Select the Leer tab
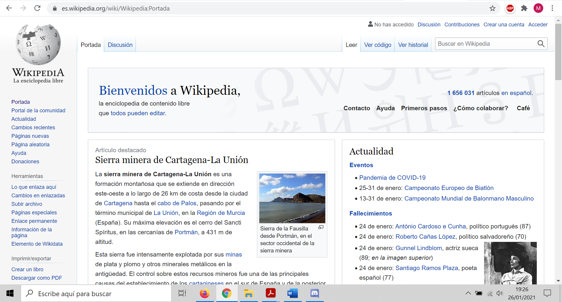562x302 pixels. click(x=351, y=45)
